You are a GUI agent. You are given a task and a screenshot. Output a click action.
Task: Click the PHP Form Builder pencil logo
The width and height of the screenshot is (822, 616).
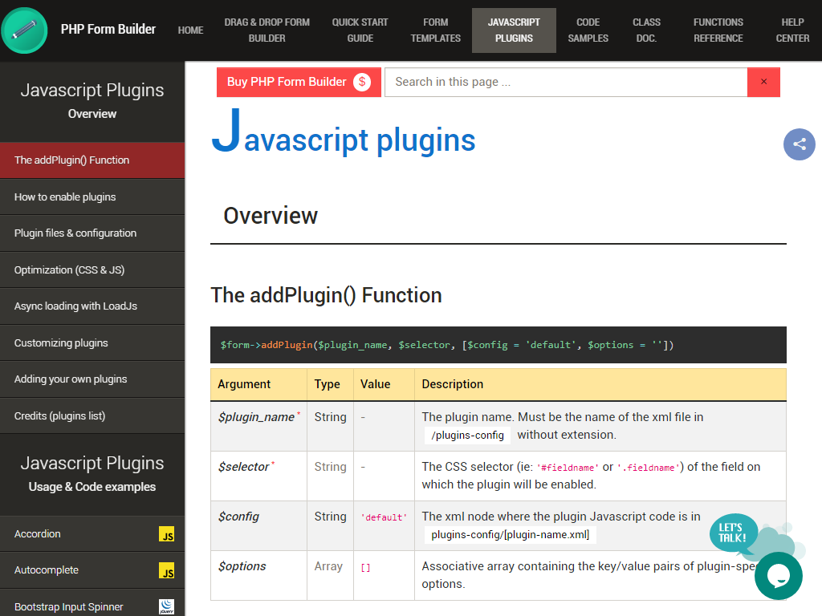coord(24,30)
